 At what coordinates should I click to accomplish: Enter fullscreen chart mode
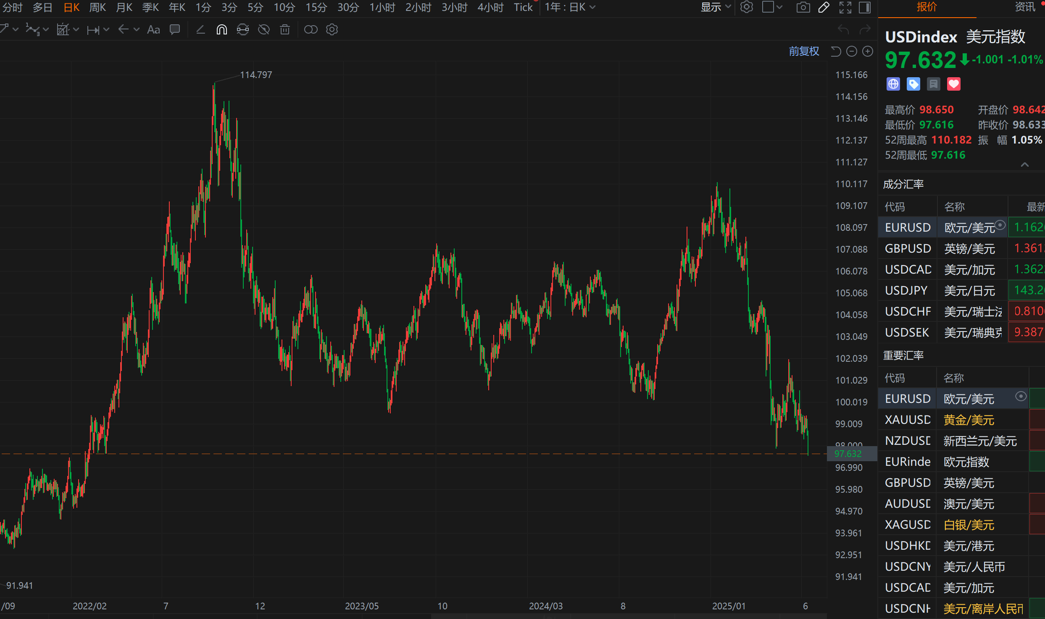[x=845, y=8]
